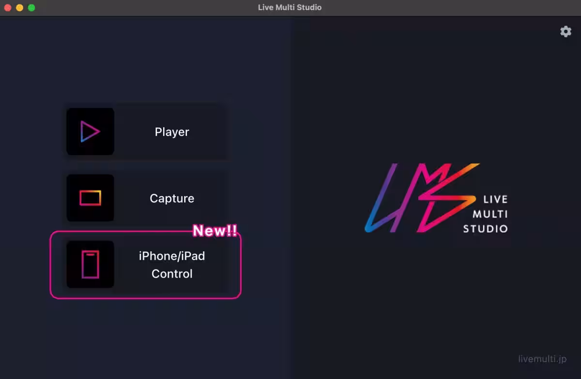Launch the Capture mode
581x379 pixels.
[172, 199]
